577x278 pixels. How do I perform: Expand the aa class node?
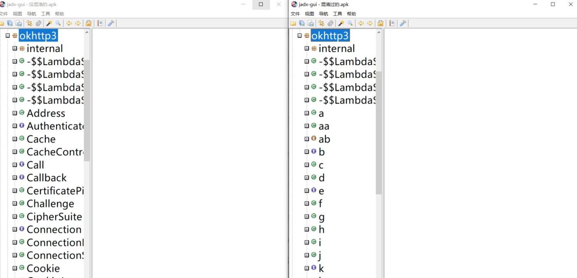[x=307, y=126]
